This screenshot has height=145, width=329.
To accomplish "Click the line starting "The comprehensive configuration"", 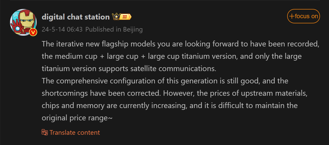I will tap(165, 81).
